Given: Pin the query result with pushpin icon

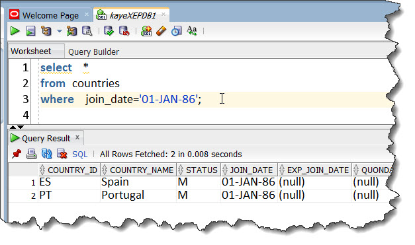Looking at the screenshot, I should [x=17, y=154].
